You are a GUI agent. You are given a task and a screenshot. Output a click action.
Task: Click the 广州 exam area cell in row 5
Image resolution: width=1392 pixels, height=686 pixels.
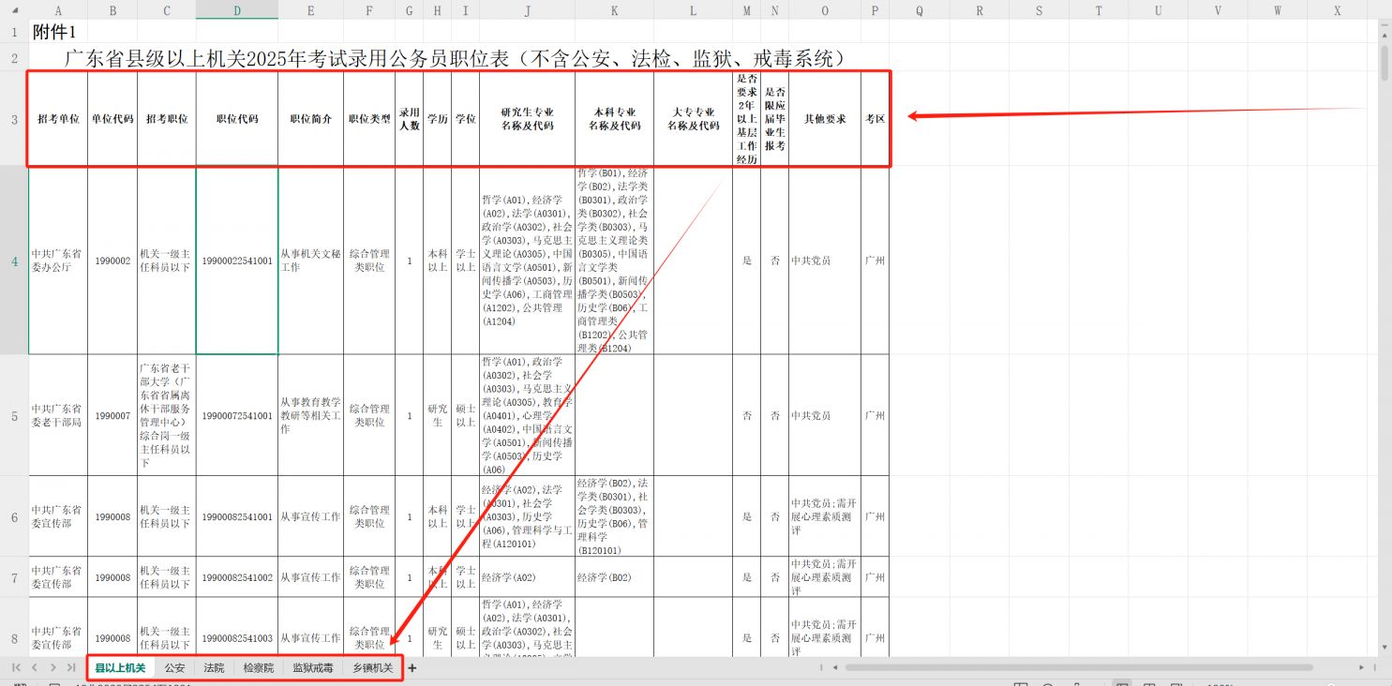[x=875, y=415]
